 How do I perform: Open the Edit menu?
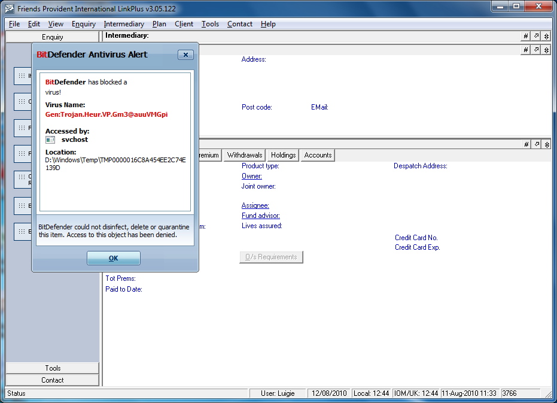(34, 24)
